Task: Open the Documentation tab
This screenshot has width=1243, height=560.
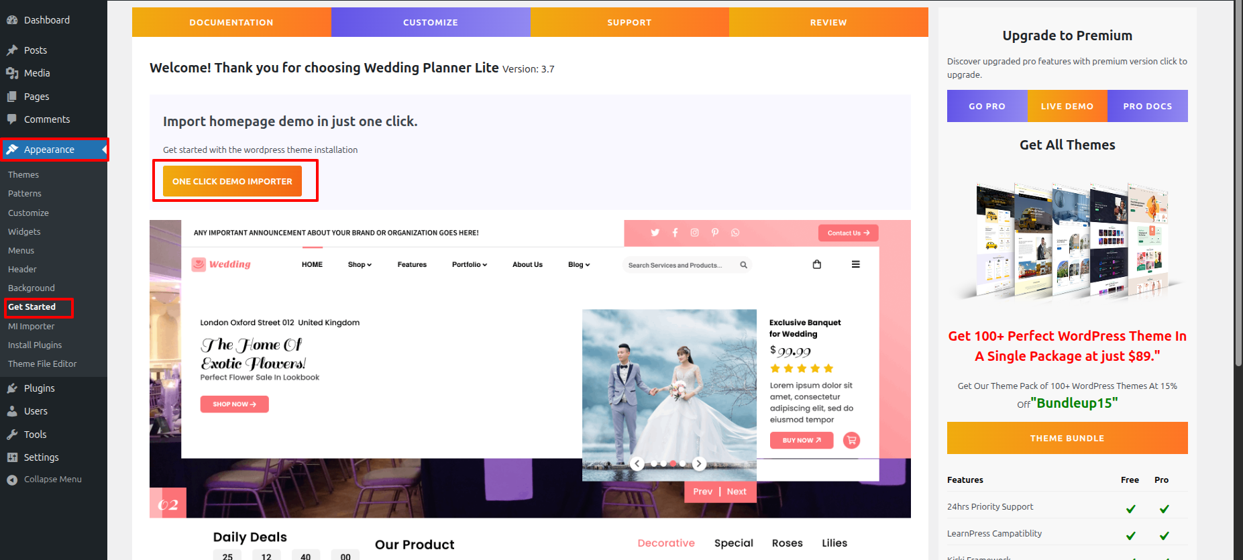Action: [231, 22]
